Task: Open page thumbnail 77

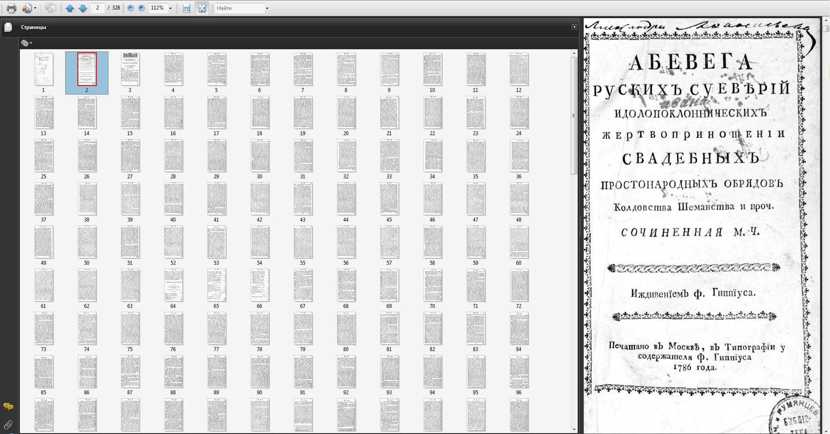Action: (216, 328)
